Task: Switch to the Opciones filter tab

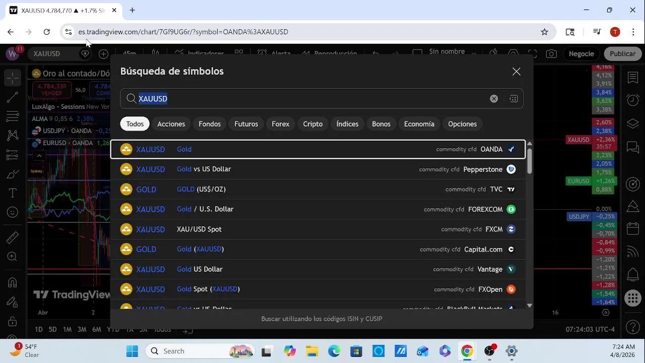Action: (x=463, y=124)
